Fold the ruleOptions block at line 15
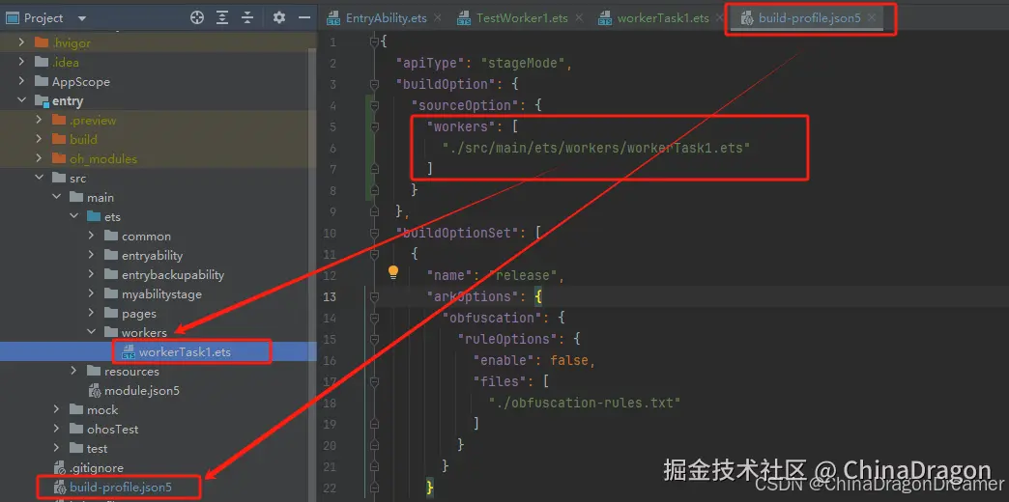This screenshot has height=502, width=1009. pyautogui.click(x=375, y=339)
